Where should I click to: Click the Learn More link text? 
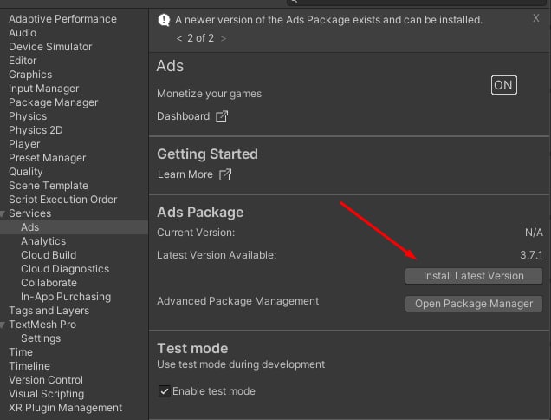pos(185,174)
